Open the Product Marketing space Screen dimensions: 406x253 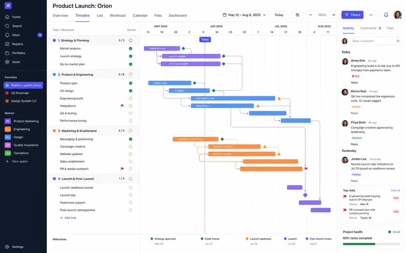(x=22, y=121)
